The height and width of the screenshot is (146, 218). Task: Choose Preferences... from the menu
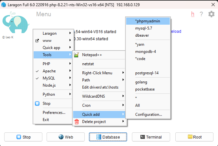[x=54, y=113]
